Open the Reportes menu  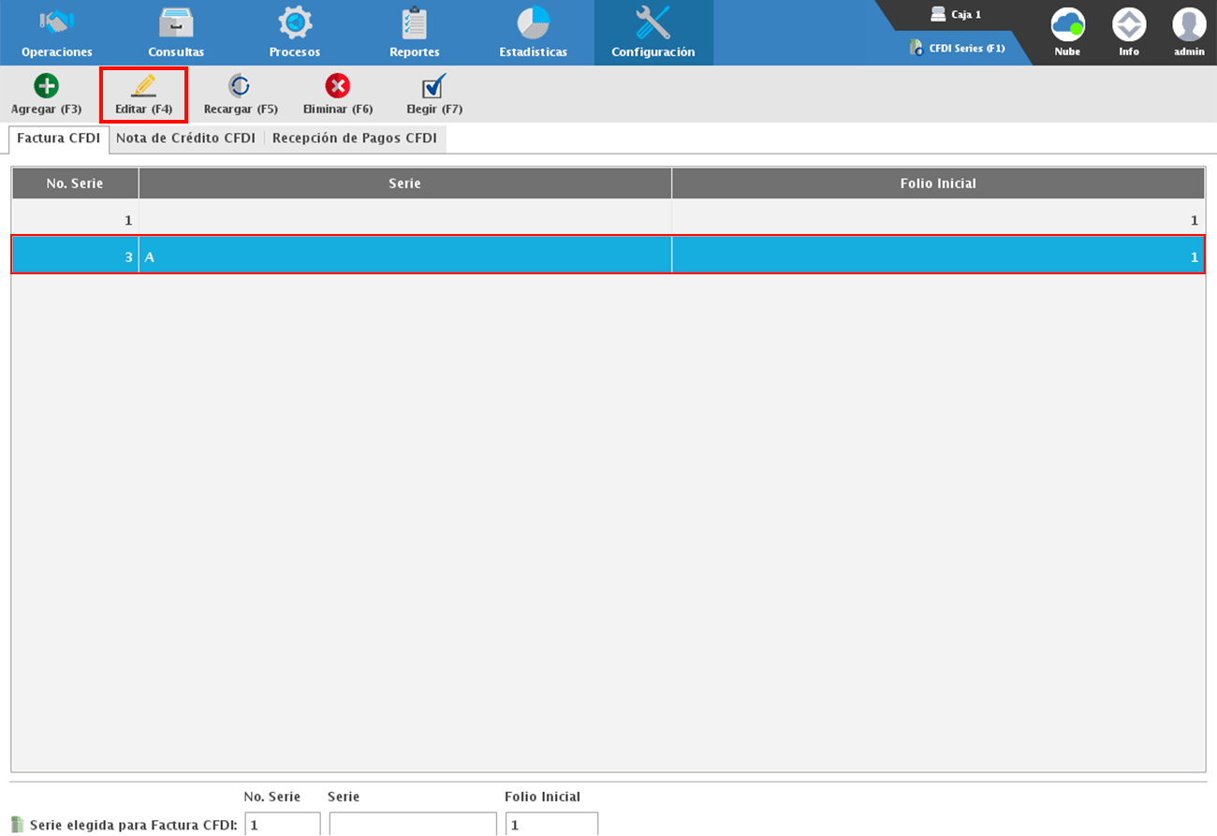[x=414, y=33]
